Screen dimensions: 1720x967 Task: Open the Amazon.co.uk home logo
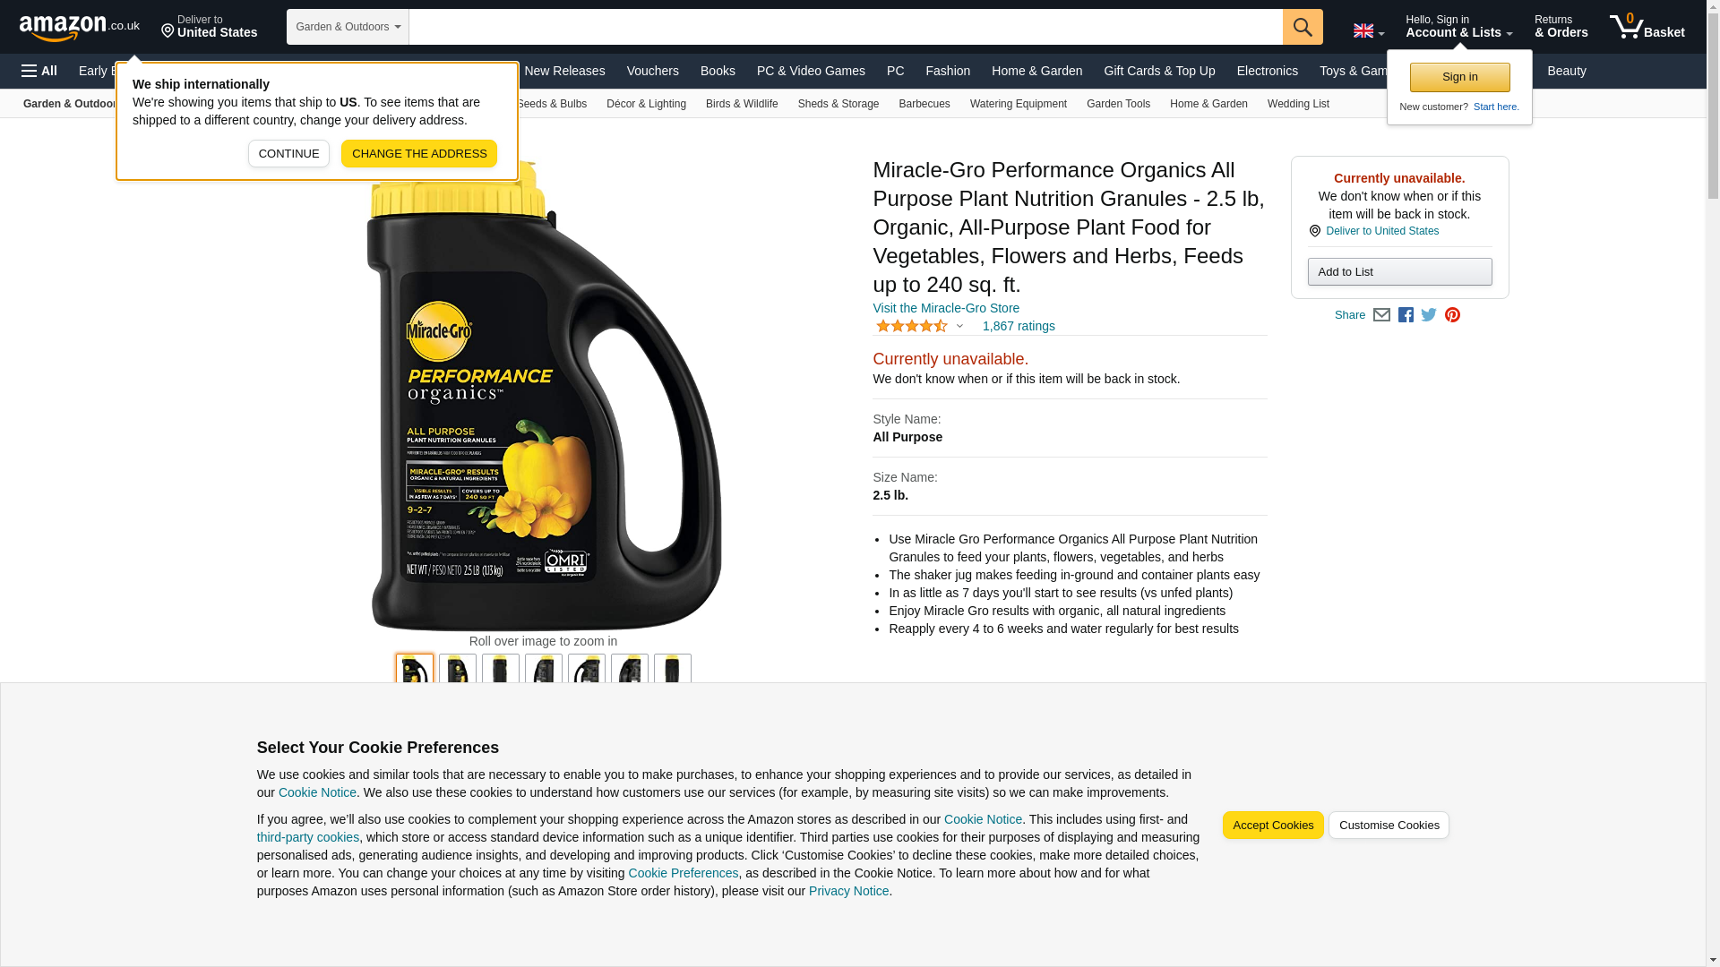[80, 28]
